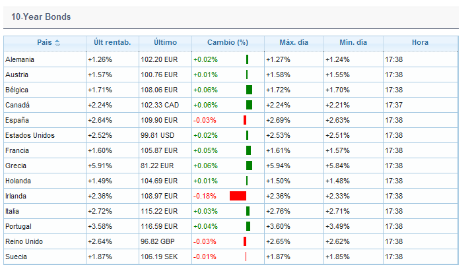Click the green change bar for Grecia
Screen dimensions: 472x275
point(249,166)
